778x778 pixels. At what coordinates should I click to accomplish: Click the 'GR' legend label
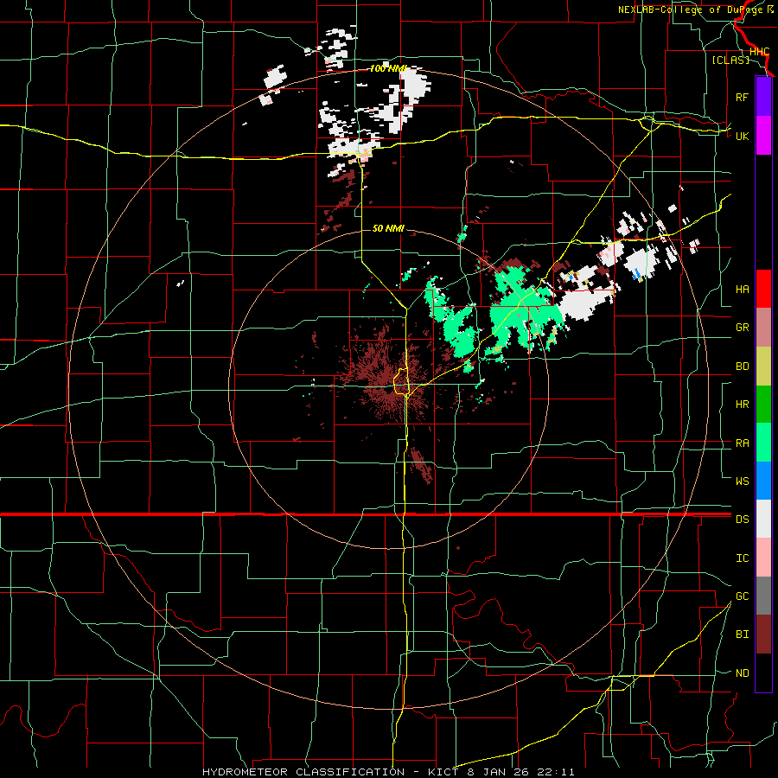(x=742, y=328)
